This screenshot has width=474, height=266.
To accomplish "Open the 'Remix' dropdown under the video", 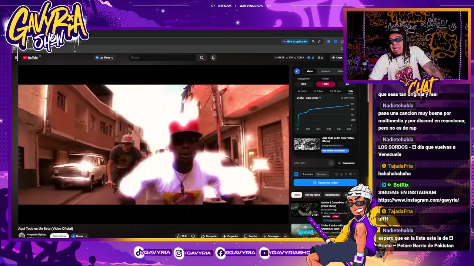I will click(79, 236).
